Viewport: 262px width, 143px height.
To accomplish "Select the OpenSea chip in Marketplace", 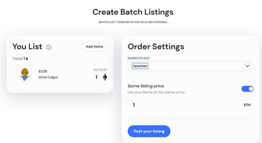I will [x=140, y=66].
